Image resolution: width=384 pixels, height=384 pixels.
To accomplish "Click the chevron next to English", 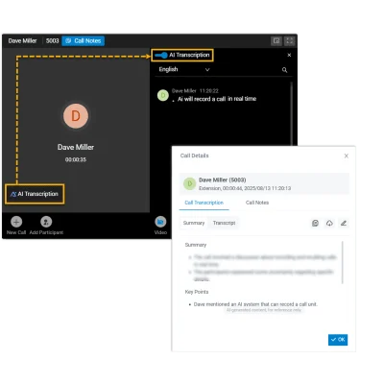I will (207, 69).
